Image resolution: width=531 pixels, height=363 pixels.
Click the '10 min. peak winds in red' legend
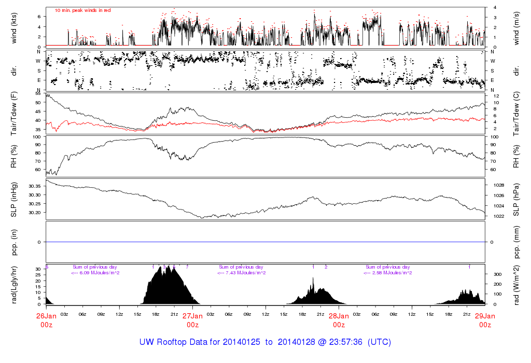(x=83, y=10)
